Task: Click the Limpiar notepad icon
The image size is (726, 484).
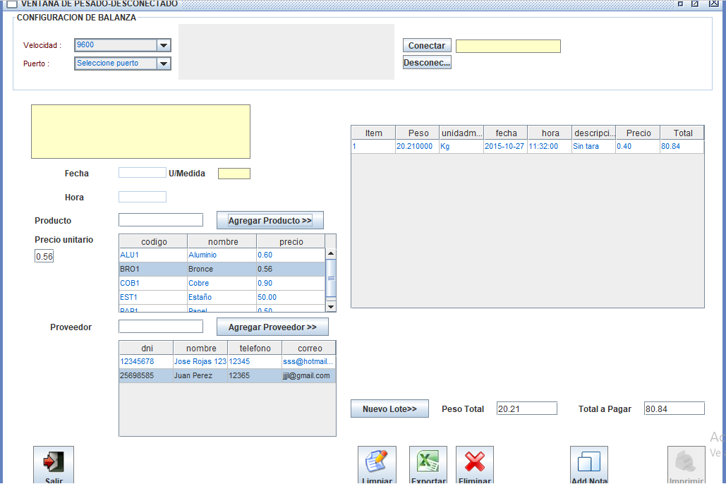Action: 377,462
